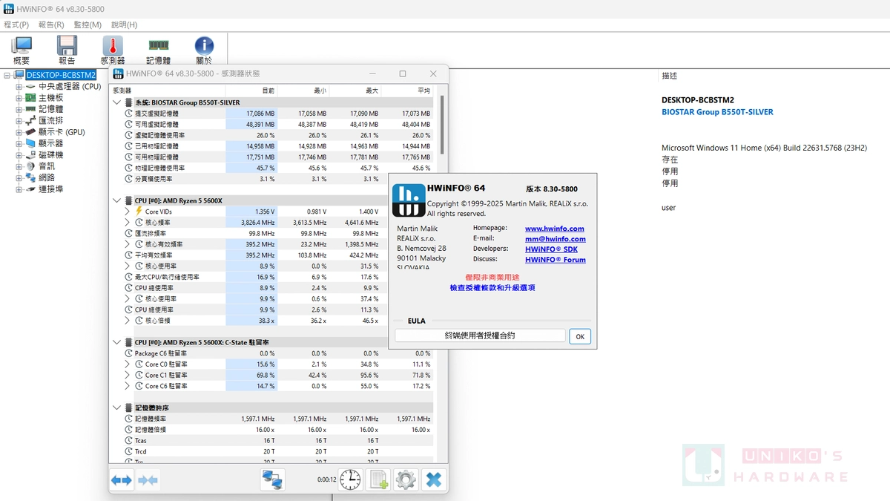Open the 監控(M) menu

click(88, 24)
